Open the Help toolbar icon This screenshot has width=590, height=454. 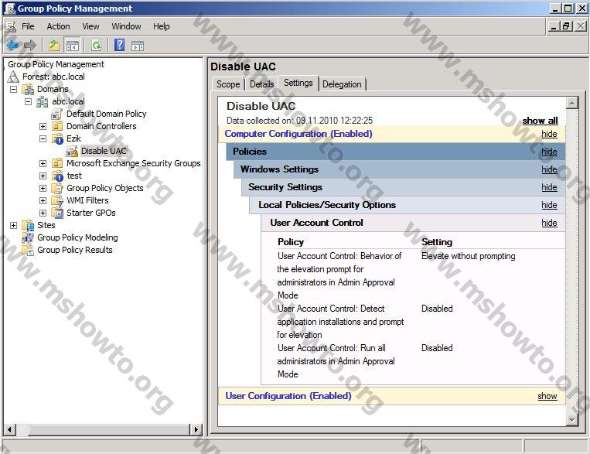click(119, 45)
